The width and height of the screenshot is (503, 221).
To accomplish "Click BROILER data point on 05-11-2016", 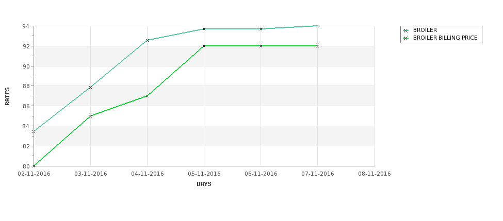I will click(204, 29).
